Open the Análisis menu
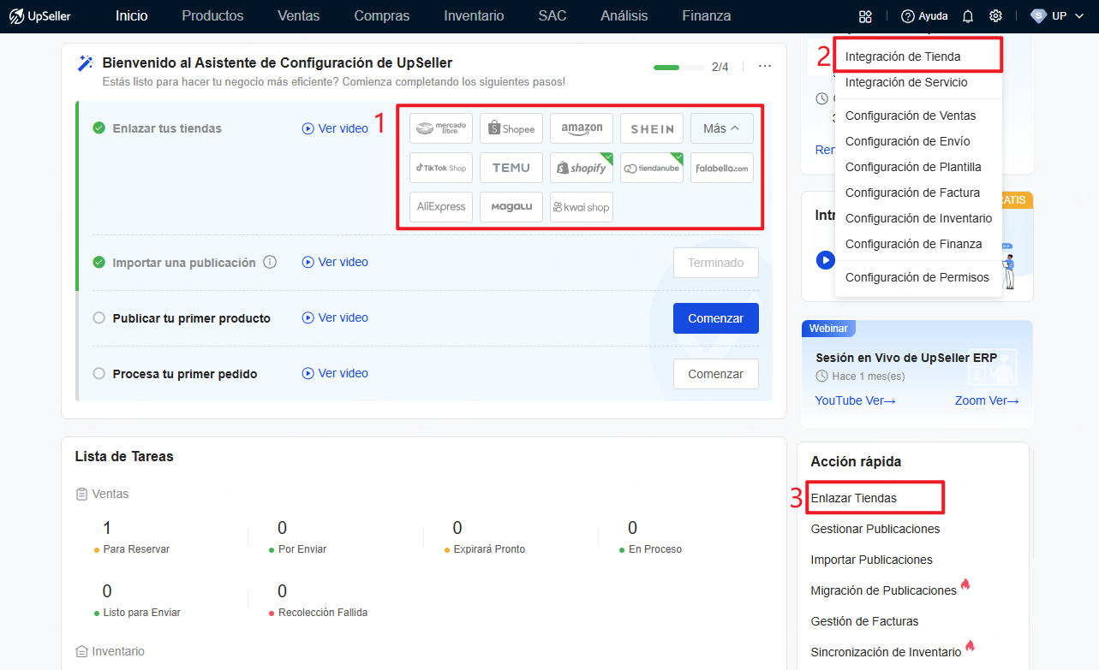This screenshot has width=1099, height=670. click(624, 15)
